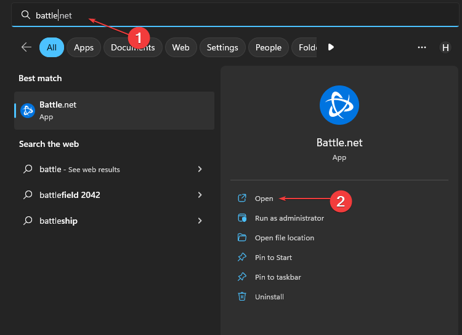This screenshot has height=335, width=462.
Task: Click the Search the web heading
Action: point(49,144)
